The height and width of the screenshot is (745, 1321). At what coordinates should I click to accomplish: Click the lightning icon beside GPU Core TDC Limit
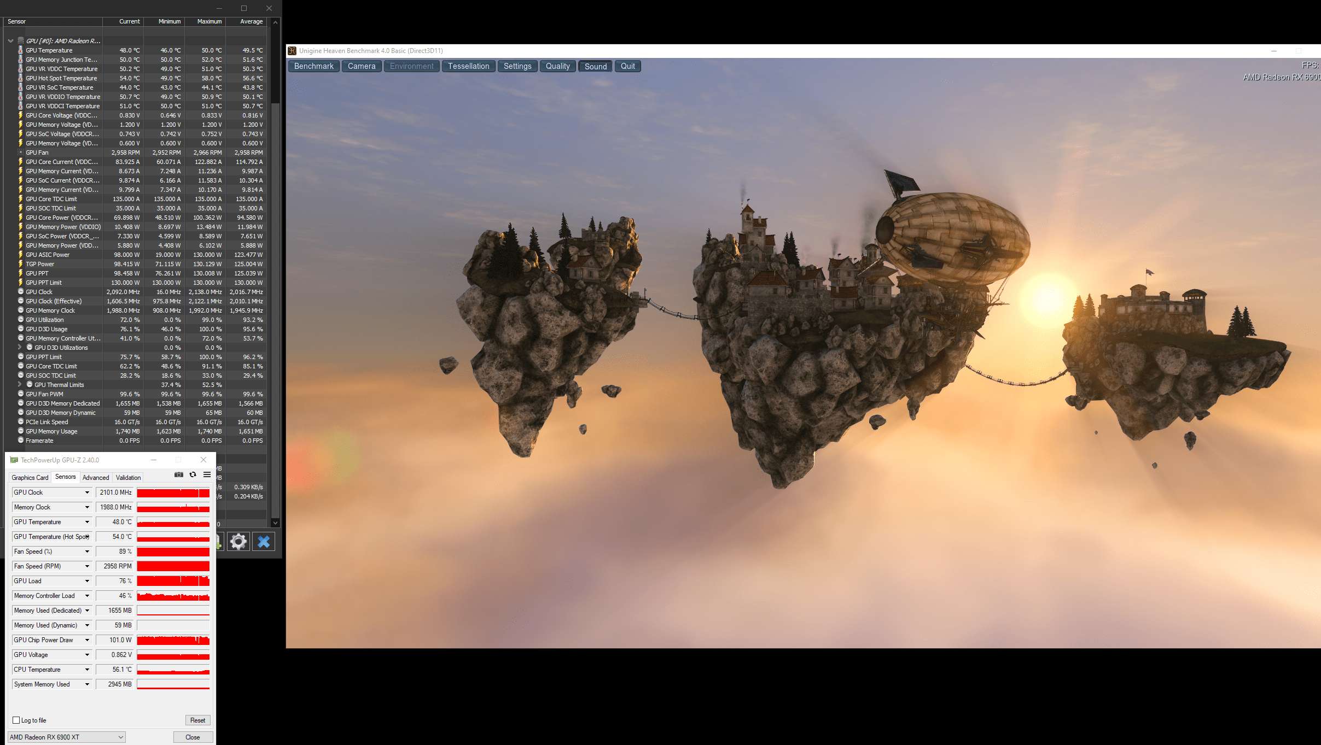[21, 199]
